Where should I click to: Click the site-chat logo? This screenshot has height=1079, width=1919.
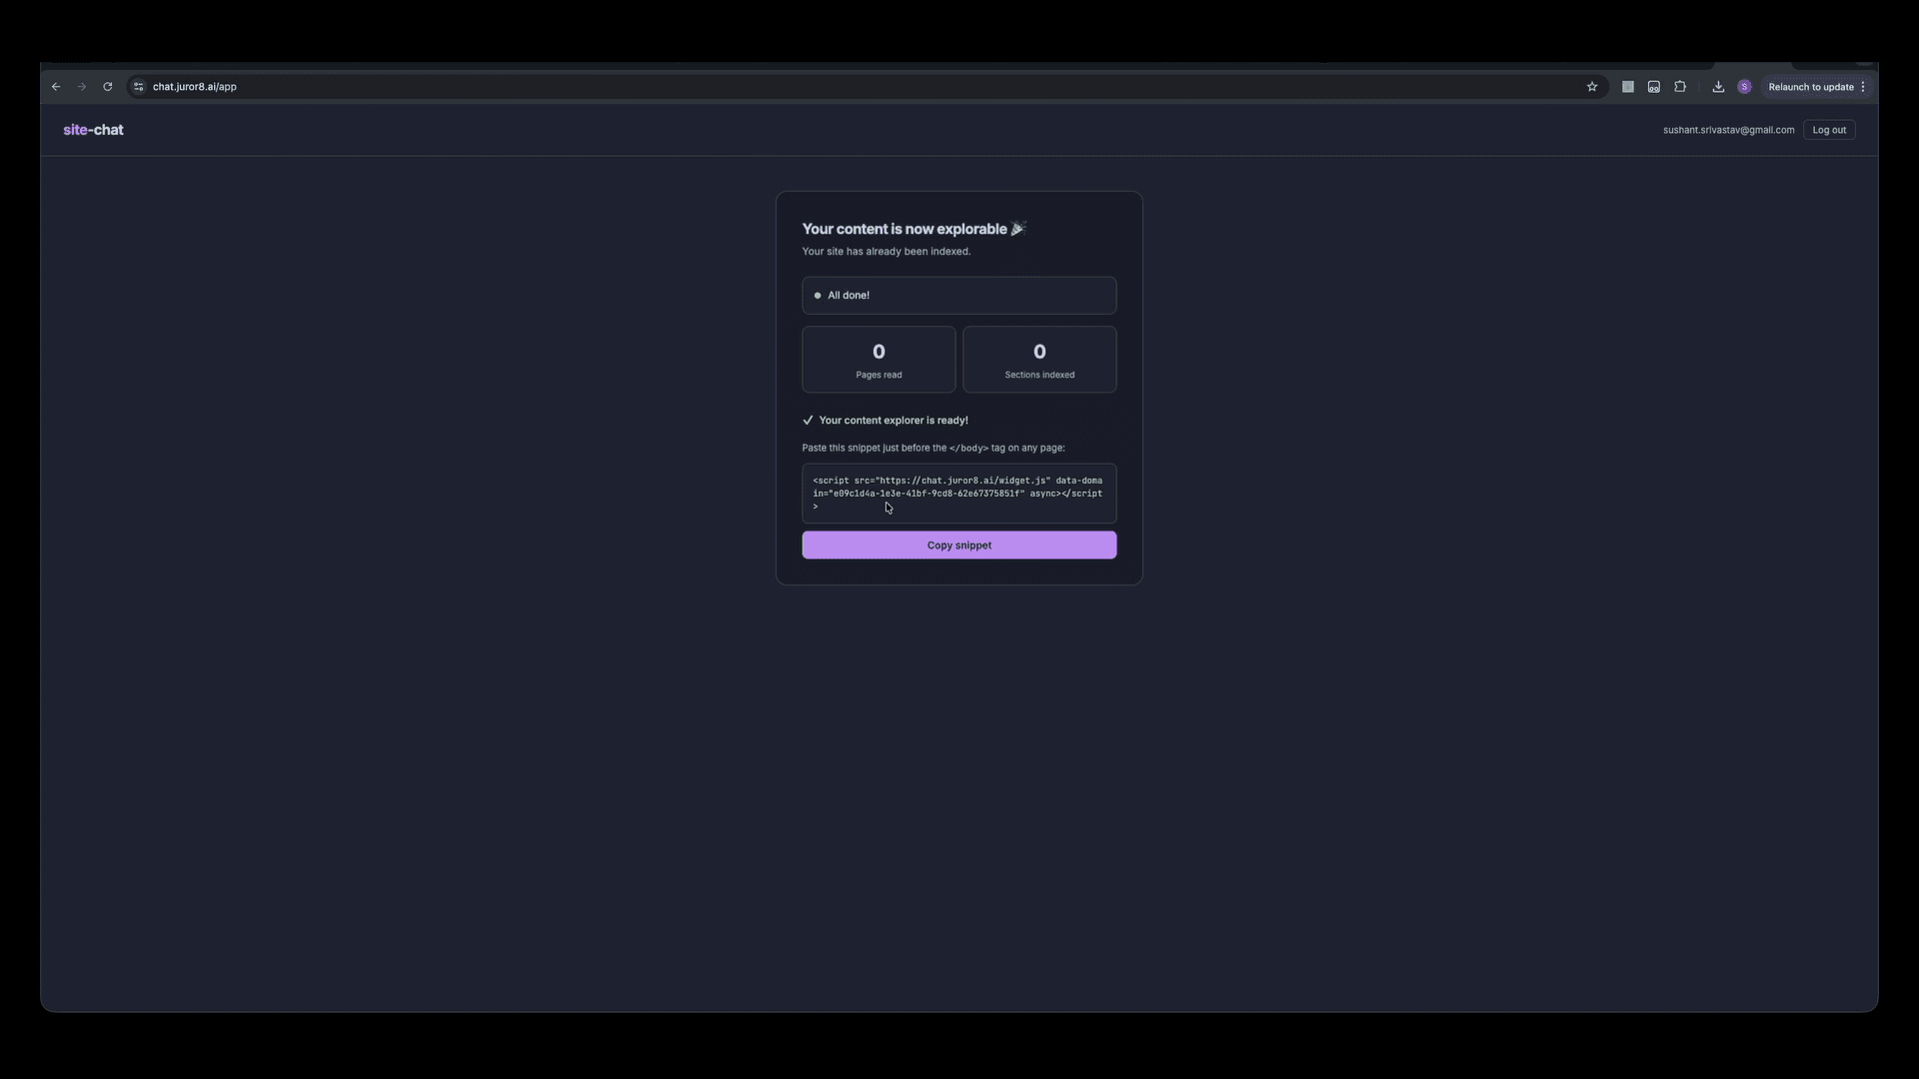pos(93,129)
